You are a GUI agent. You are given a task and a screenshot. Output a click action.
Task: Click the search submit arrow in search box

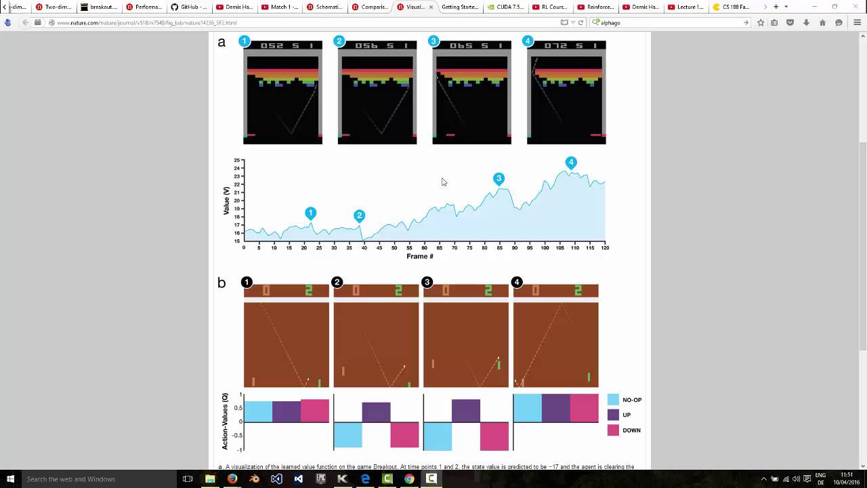tap(746, 22)
